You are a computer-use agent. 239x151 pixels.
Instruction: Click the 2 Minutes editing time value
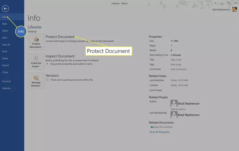tap(176, 55)
